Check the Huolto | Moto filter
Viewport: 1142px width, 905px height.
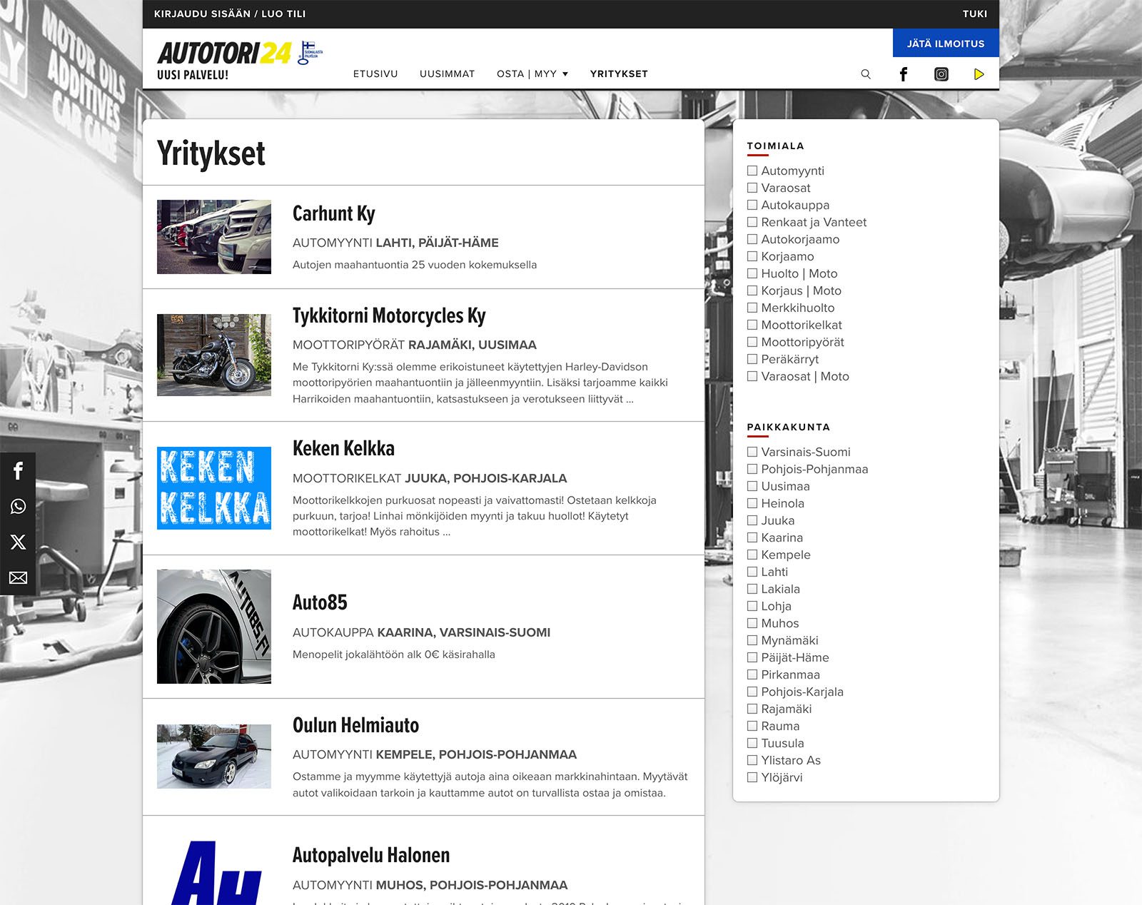point(752,273)
